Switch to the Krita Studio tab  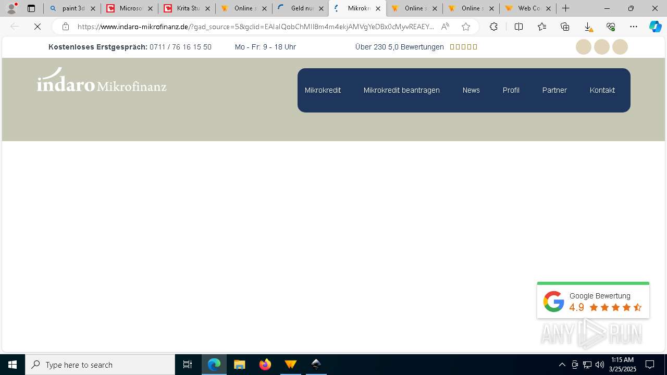pos(187,8)
